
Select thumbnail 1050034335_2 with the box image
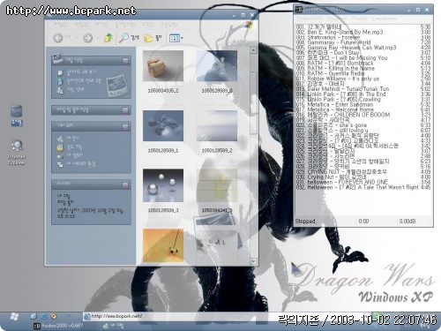click(163, 65)
